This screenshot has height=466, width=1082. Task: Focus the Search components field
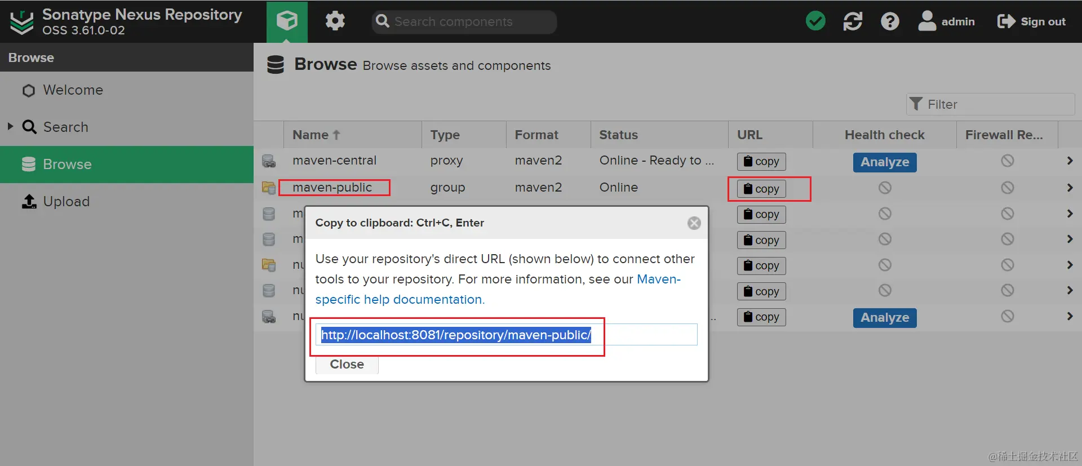coord(464,21)
